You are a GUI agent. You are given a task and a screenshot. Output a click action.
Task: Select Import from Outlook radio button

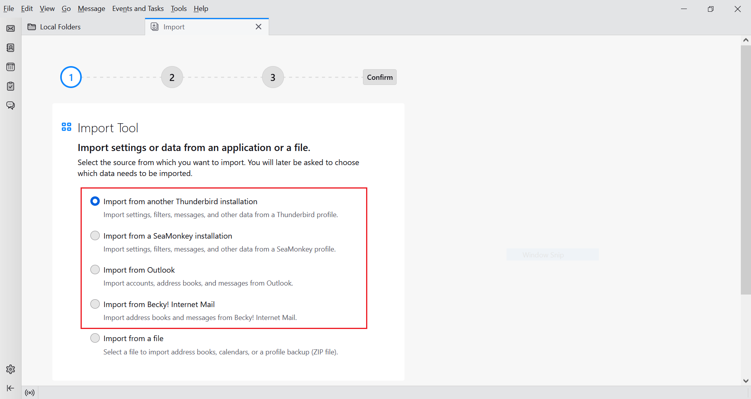tap(95, 270)
